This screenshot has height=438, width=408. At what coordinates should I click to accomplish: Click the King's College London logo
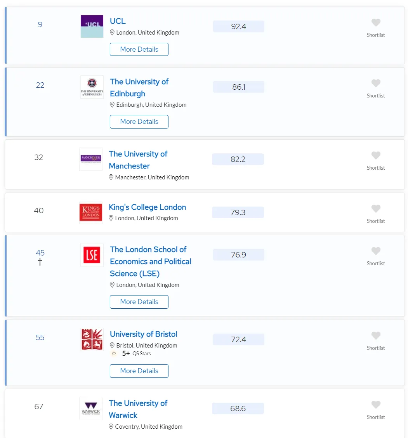pos(91,212)
